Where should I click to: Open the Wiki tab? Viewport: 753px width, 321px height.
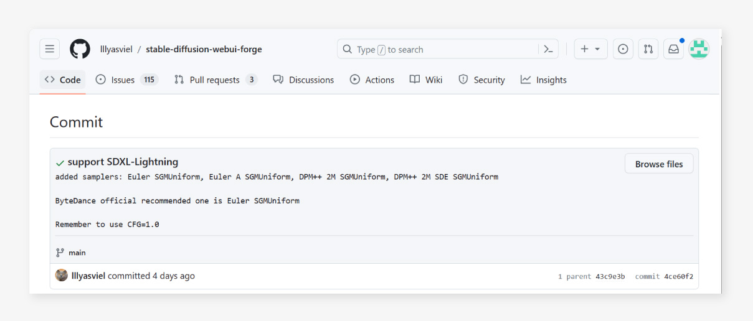pos(426,80)
